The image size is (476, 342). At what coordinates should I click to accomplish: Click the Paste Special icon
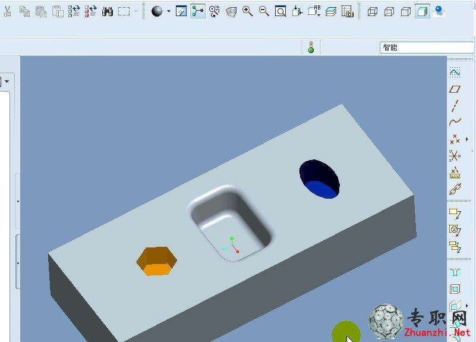[58, 11]
